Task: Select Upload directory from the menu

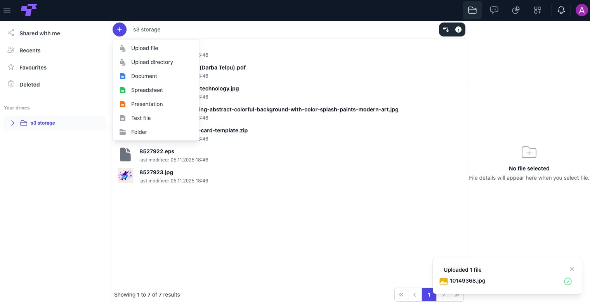Action: pyautogui.click(x=156, y=62)
